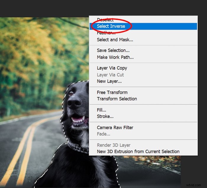Pick New Layer... from the menu

tap(143, 81)
